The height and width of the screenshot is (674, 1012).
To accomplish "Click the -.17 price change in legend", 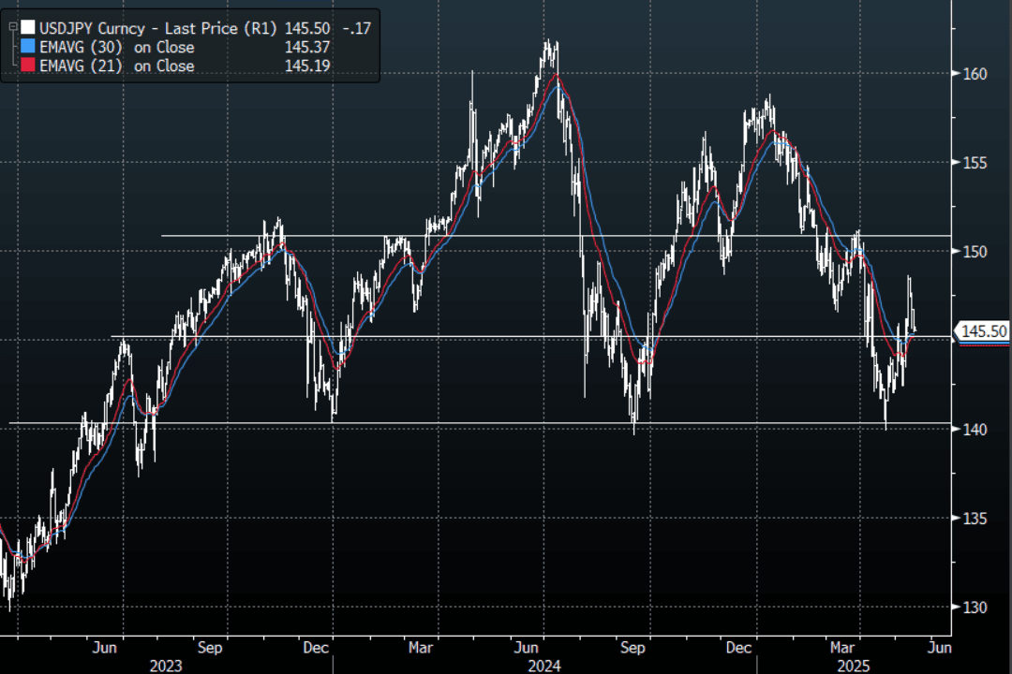I will pyautogui.click(x=357, y=28).
